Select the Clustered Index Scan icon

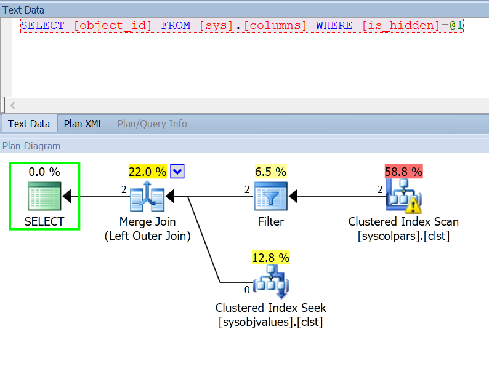404,196
